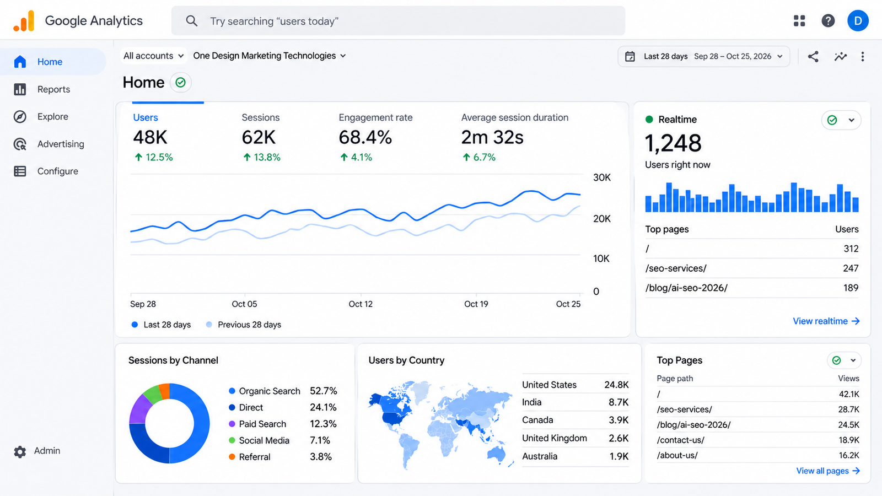Click the Advertising target icon

pos(20,144)
